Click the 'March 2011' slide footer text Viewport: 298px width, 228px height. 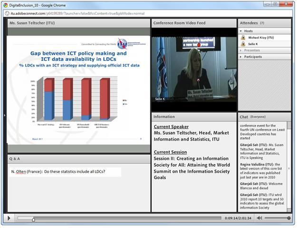(x=38, y=139)
